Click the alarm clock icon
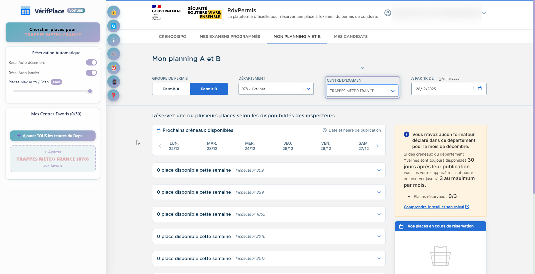This screenshot has height=274, width=535. (x=113, y=67)
